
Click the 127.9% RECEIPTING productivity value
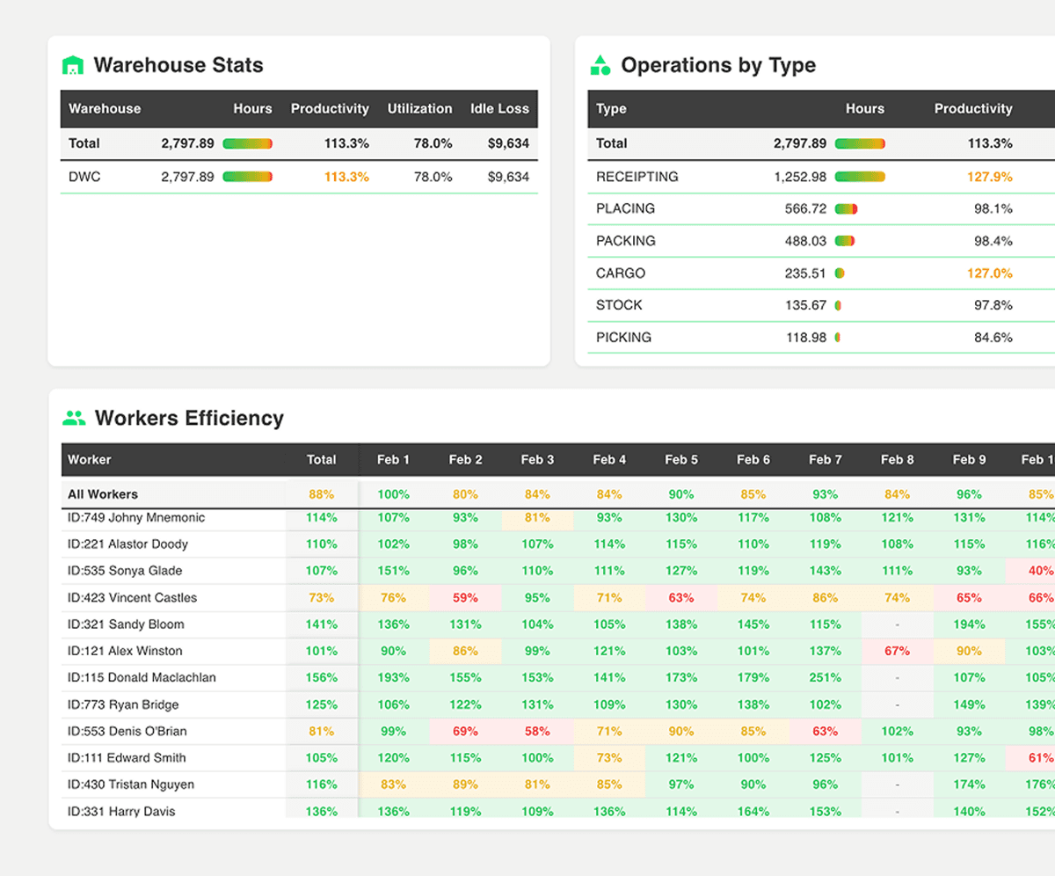pyautogui.click(x=990, y=177)
